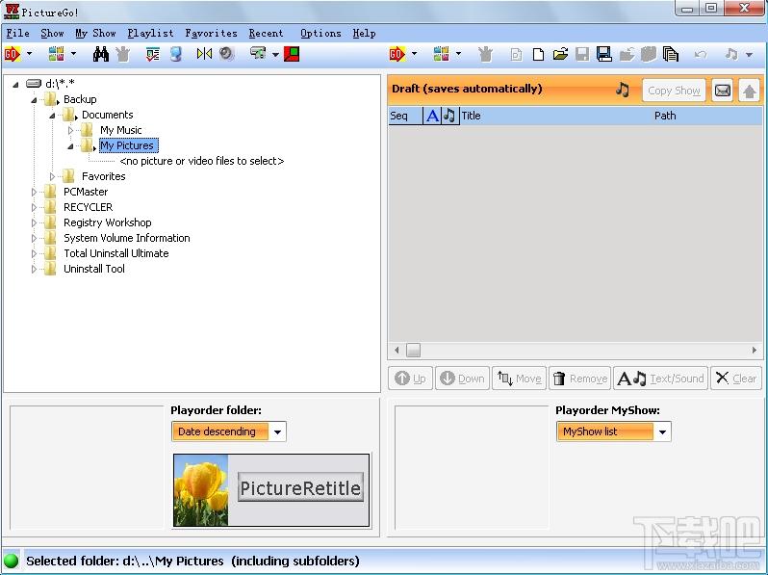
Task: Click the grayed music note toolbar icon
Action: (x=731, y=54)
